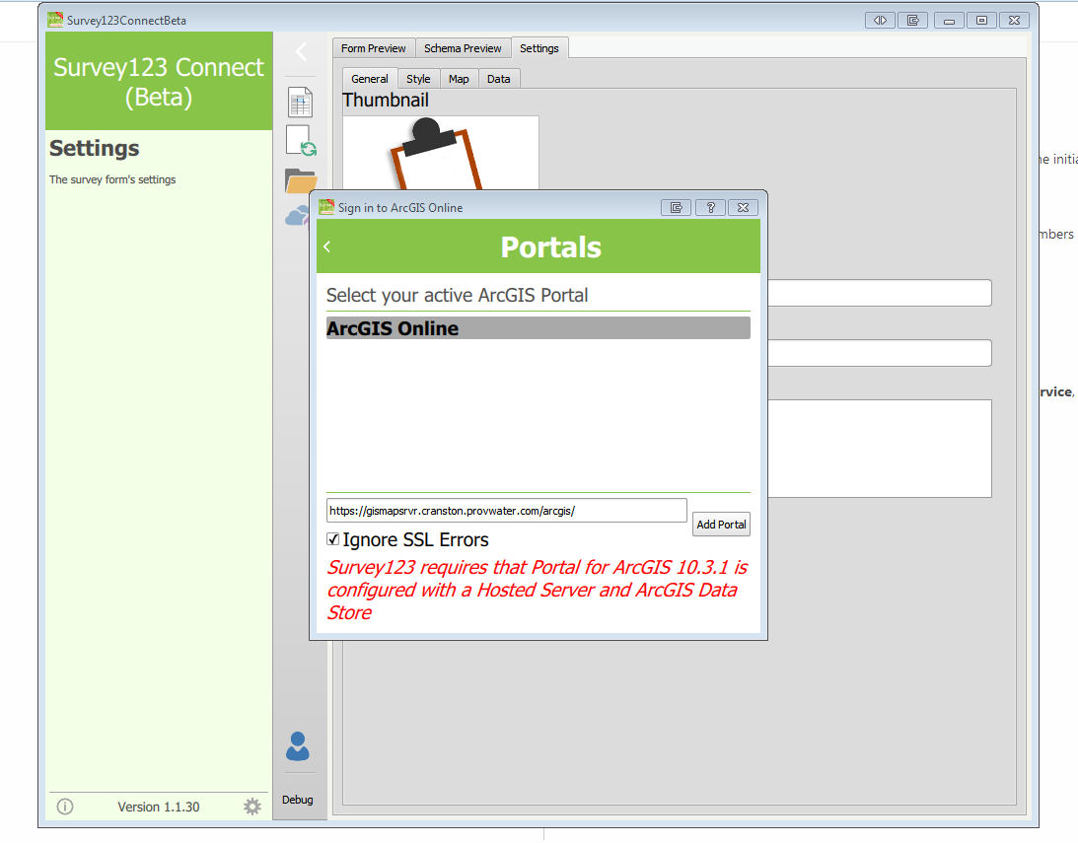Open the settings gear icon
This screenshot has height=843, width=1078.
click(x=252, y=807)
